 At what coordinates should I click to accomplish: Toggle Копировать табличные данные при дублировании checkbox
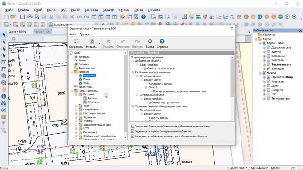tap(133, 136)
